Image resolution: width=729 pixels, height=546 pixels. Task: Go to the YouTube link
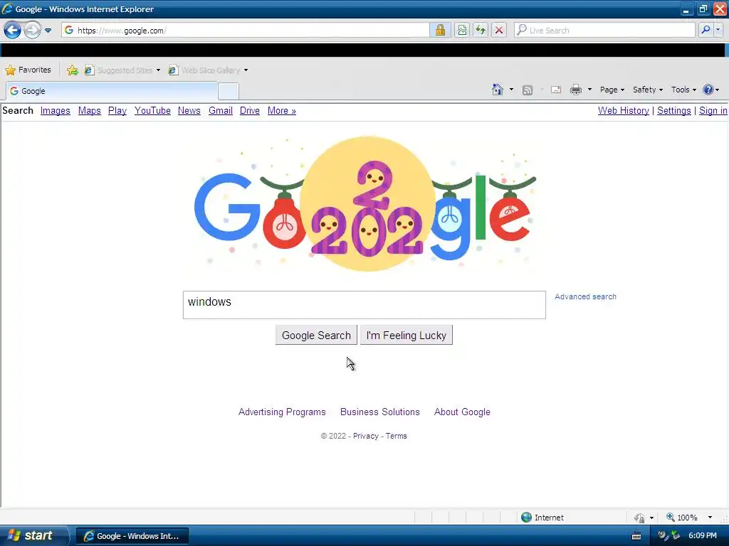[152, 110]
